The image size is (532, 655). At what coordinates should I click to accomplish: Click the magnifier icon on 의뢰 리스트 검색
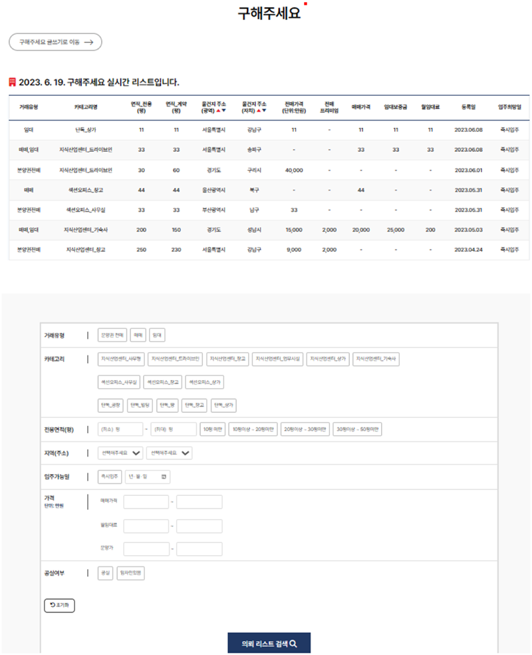[293, 644]
